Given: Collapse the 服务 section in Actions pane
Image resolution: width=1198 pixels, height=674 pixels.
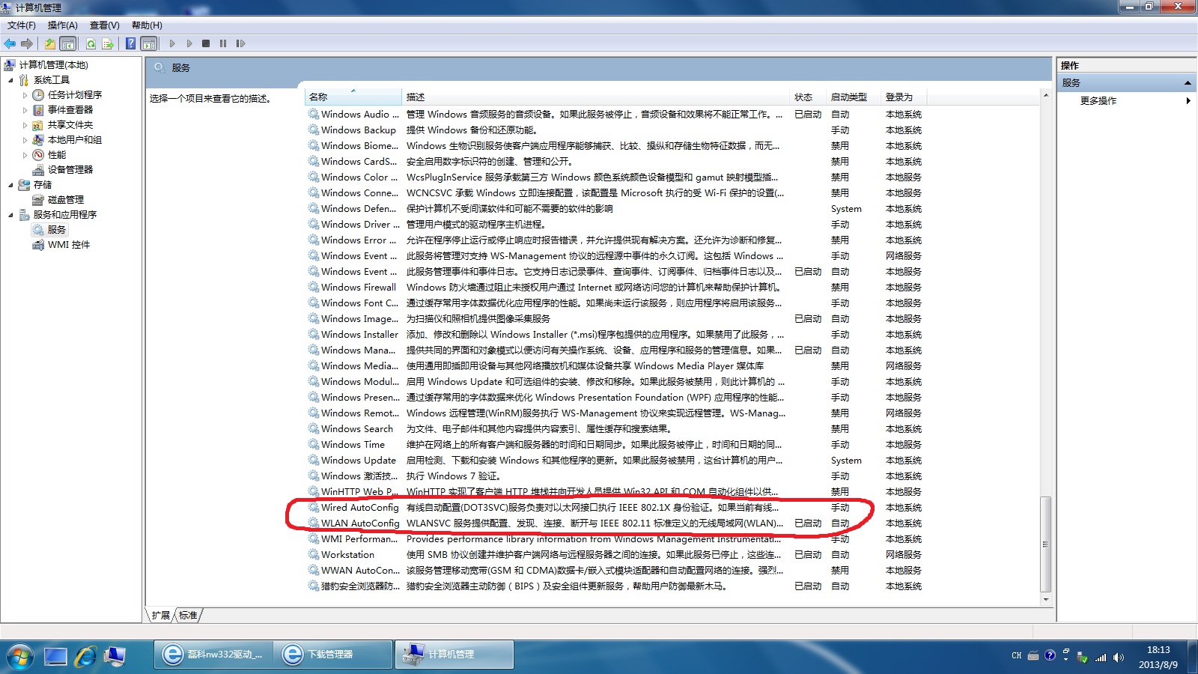Looking at the screenshot, I should click(1188, 83).
